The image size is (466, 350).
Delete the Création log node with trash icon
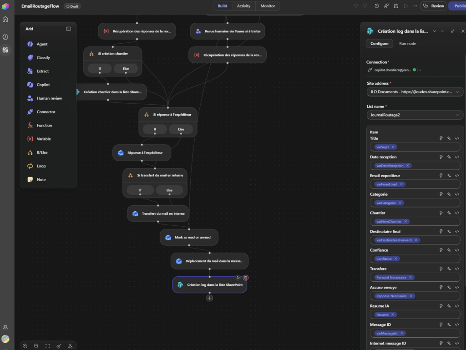pyautogui.click(x=246, y=278)
